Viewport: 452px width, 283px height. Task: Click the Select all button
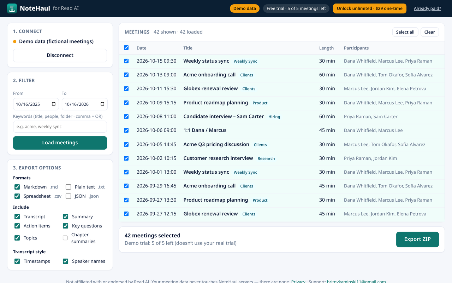(405, 32)
